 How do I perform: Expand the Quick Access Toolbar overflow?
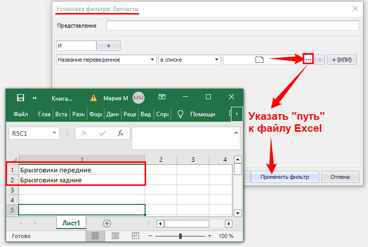(35, 98)
